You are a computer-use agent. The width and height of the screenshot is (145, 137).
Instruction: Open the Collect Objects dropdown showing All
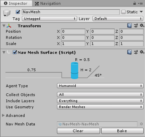click(x=100, y=95)
